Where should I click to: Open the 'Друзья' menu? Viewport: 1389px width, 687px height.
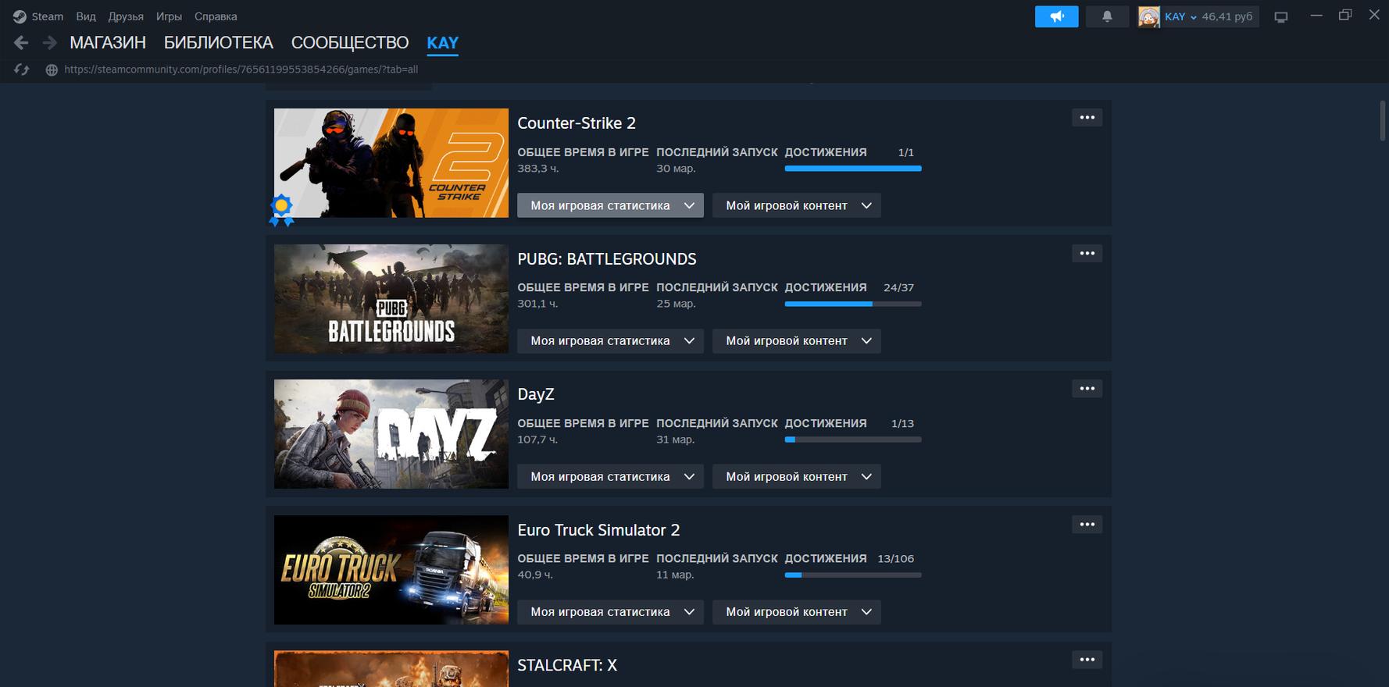tap(126, 16)
